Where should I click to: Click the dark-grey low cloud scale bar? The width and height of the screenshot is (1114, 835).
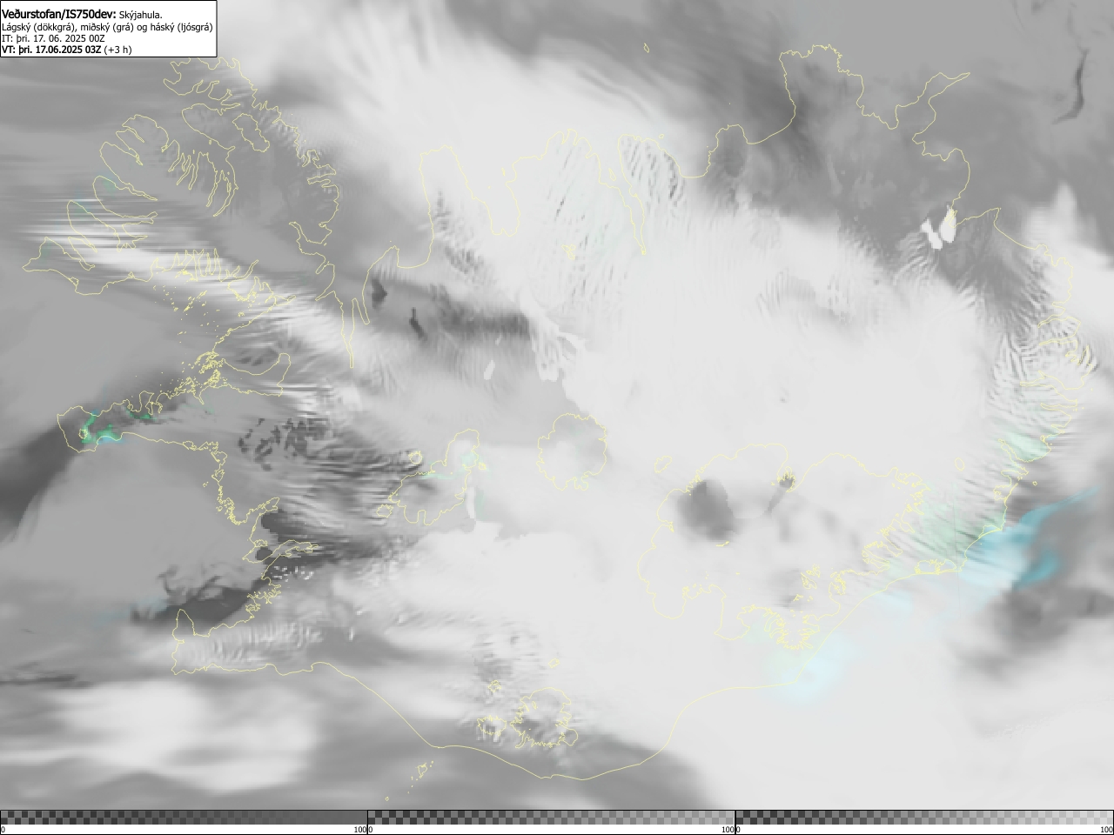click(x=184, y=818)
